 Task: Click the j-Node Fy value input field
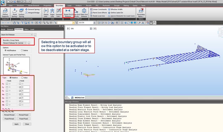pyautogui.click(x=26, y=87)
